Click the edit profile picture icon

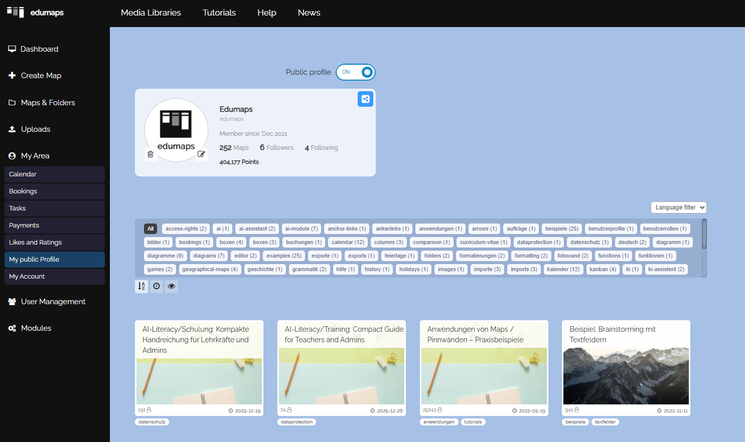coord(201,154)
